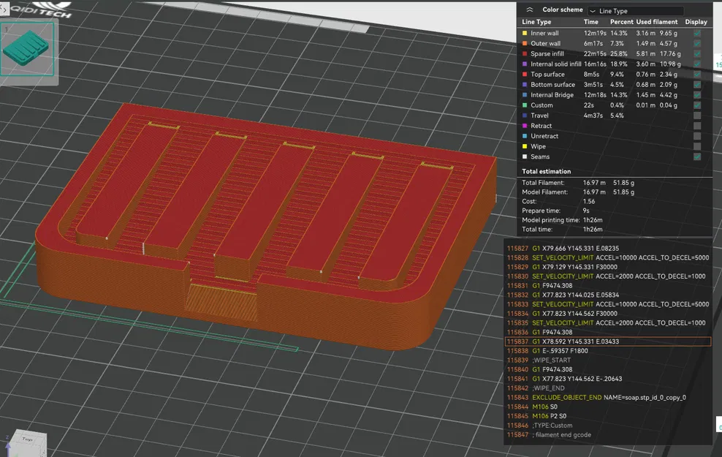Uncheck the Top surface display checkbox
This screenshot has width=722, height=457.
[696, 75]
